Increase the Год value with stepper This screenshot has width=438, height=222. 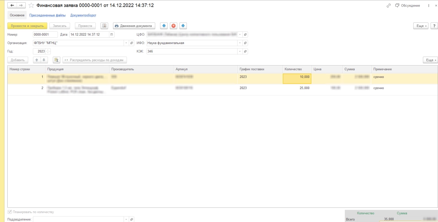tap(48, 51)
